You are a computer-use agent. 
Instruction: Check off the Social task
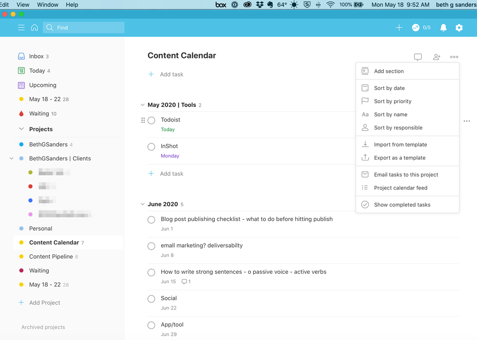point(151,299)
